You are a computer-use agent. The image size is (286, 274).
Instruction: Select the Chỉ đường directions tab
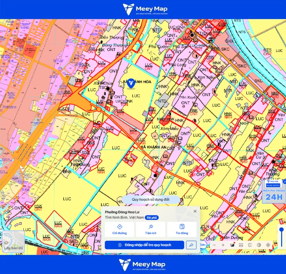(x=120, y=230)
